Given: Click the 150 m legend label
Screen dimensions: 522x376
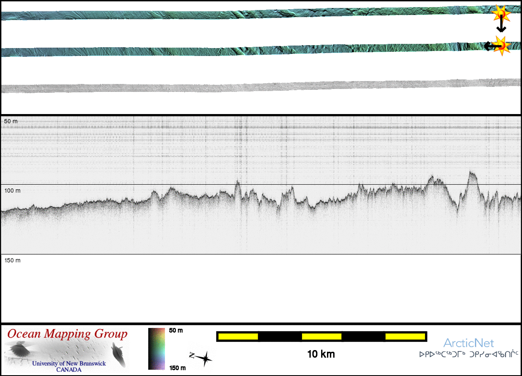Looking at the screenshot, I should [x=177, y=368].
